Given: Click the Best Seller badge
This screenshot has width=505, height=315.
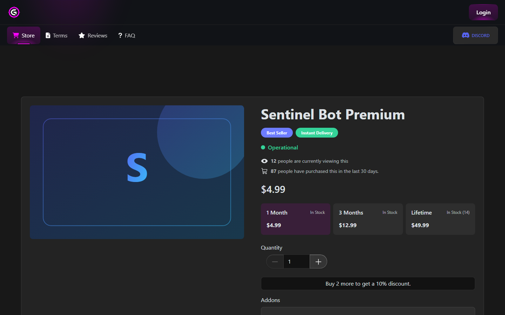Looking at the screenshot, I should tap(277, 133).
